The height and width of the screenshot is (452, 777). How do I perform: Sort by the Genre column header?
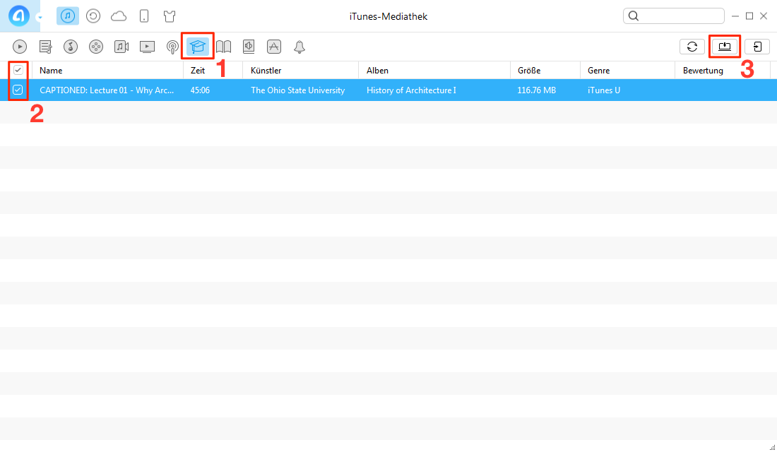(627, 71)
